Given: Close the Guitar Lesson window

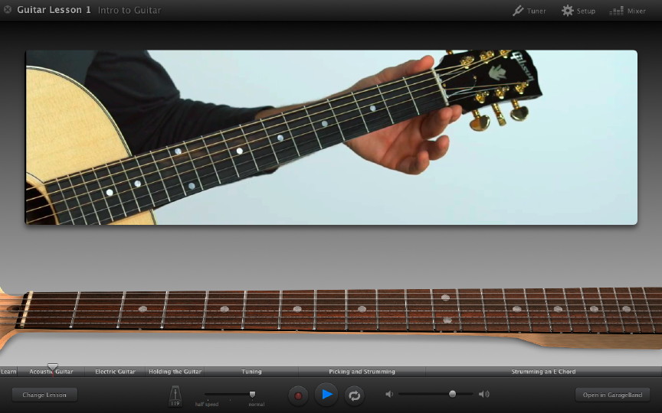Looking at the screenshot, I should (x=8, y=9).
